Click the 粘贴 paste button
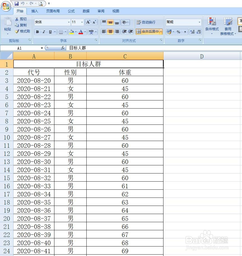 pyautogui.click(x=8, y=25)
